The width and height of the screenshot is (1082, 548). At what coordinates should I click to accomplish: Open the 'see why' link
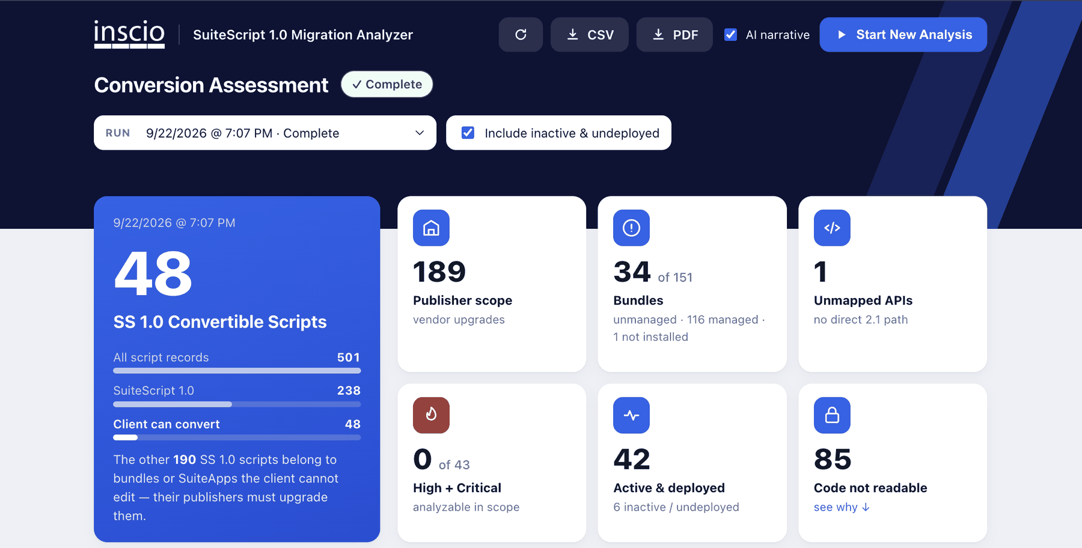click(x=842, y=507)
